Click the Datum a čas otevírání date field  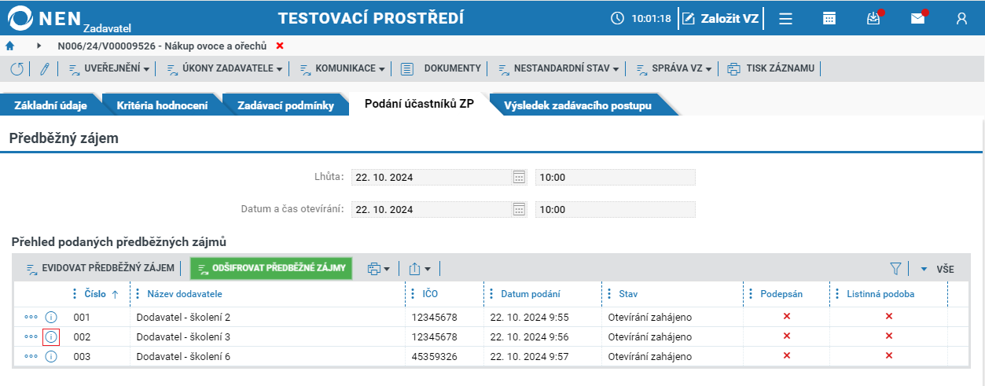(x=432, y=209)
